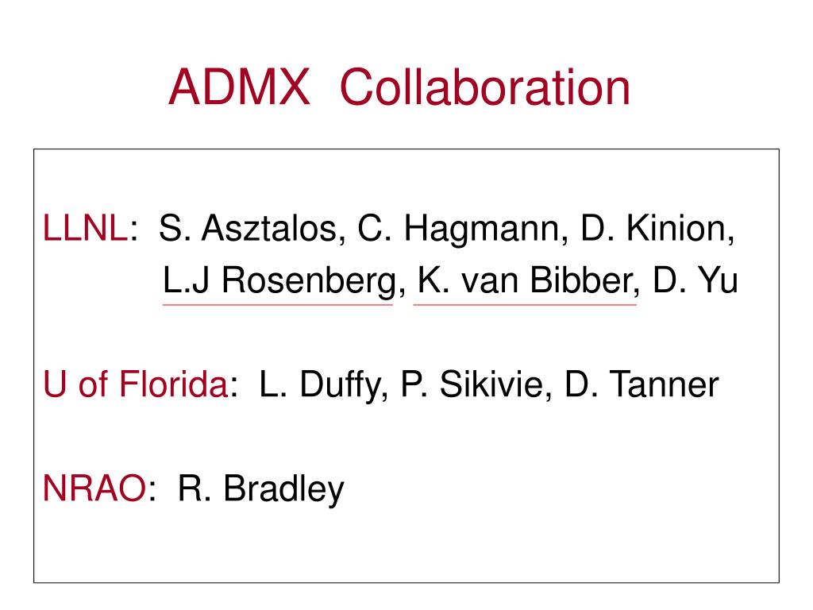Screen dimensions: 813x610
Task: Click the surname Rosenberg
Action: coord(310,281)
